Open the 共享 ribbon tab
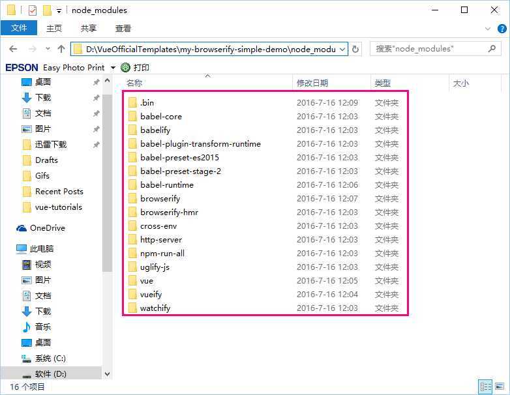 click(89, 28)
